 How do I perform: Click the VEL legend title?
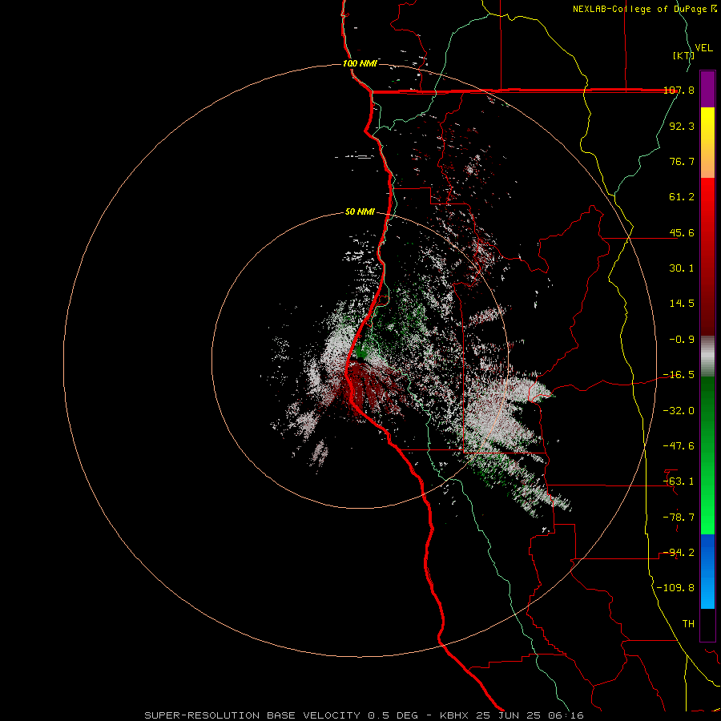coord(704,47)
